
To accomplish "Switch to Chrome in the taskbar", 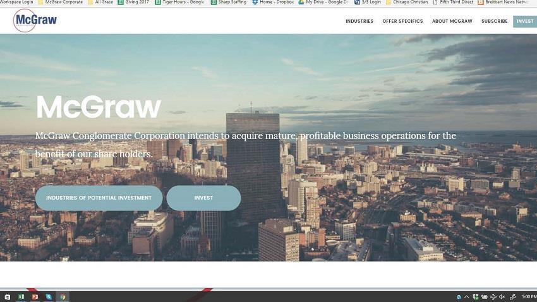I will [x=63, y=296].
